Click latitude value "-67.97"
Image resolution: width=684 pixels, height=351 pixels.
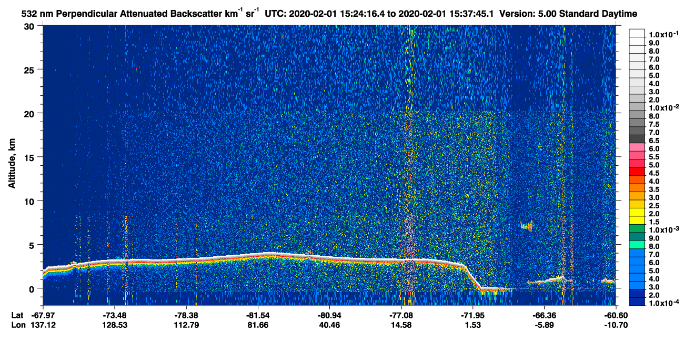coord(44,315)
